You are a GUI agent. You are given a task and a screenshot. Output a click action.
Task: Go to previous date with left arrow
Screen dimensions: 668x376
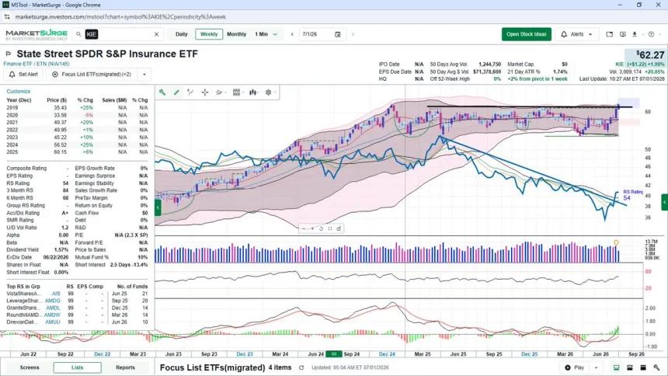pos(292,34)
